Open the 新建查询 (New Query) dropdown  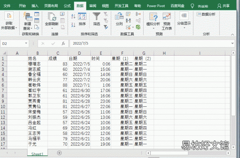(28, 26)
